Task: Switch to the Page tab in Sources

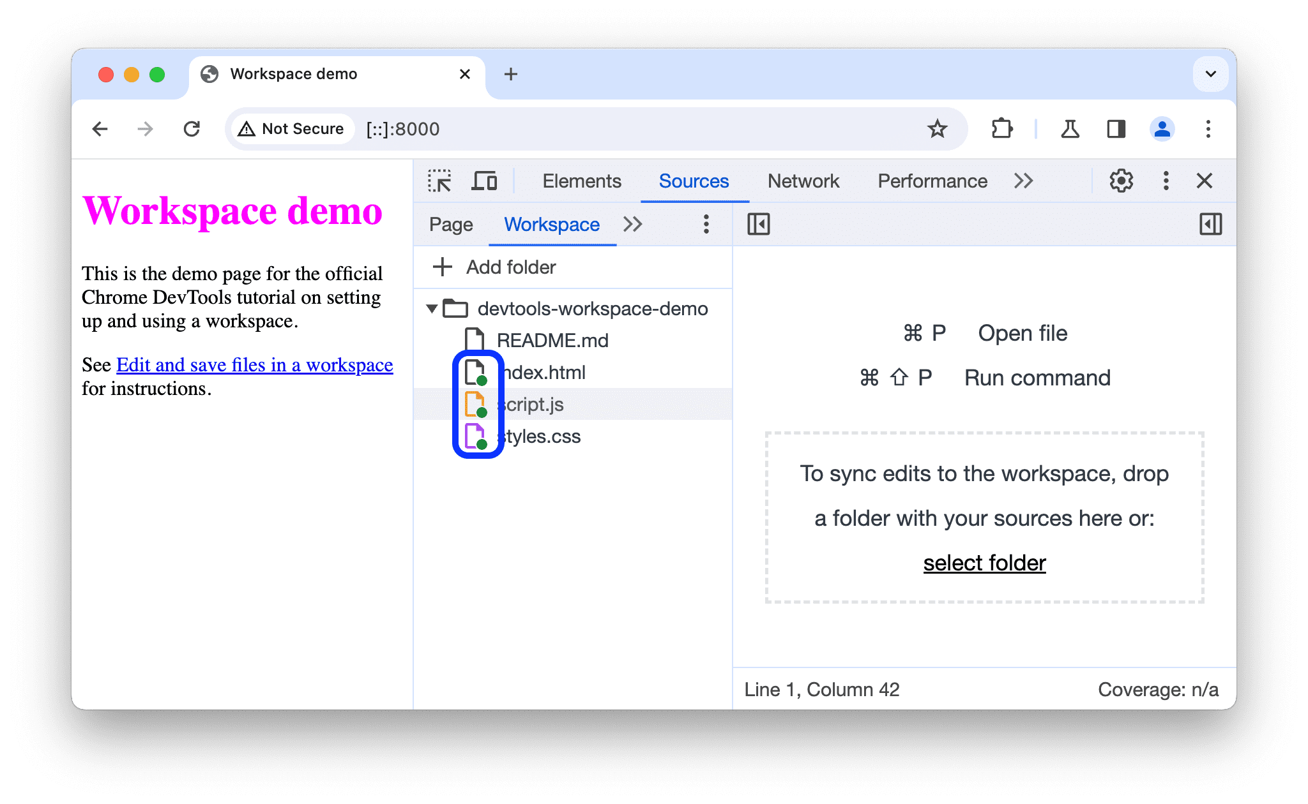Action: pyautogui.click(x=452, y=224)
